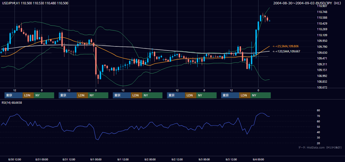Click the 9/4 00:00 date label
The height and width of the screenshot is (162, 345).
(258, 159)
